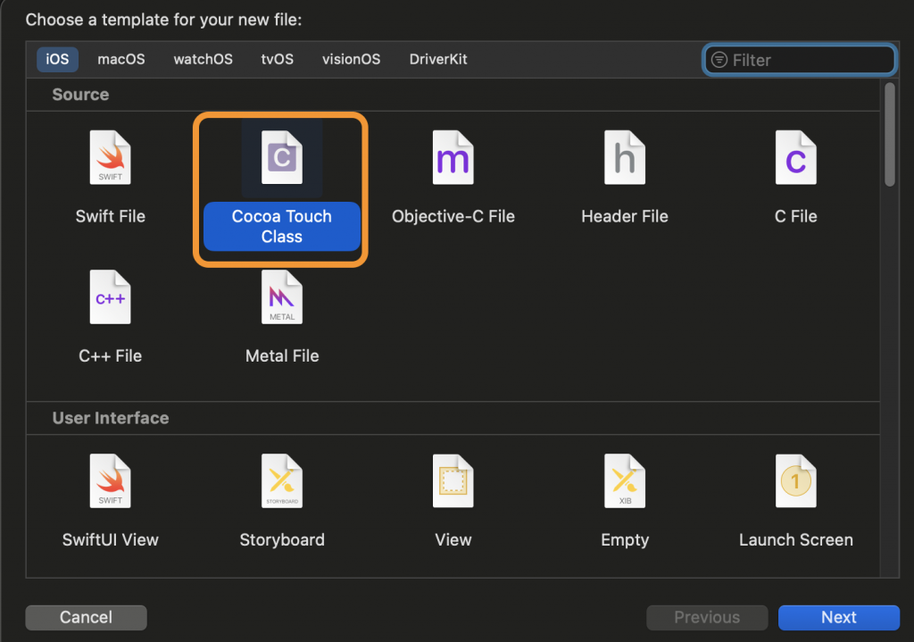The image size is (914, 642).
Task: Focus the Filter search field
Action: coord(799,60)
